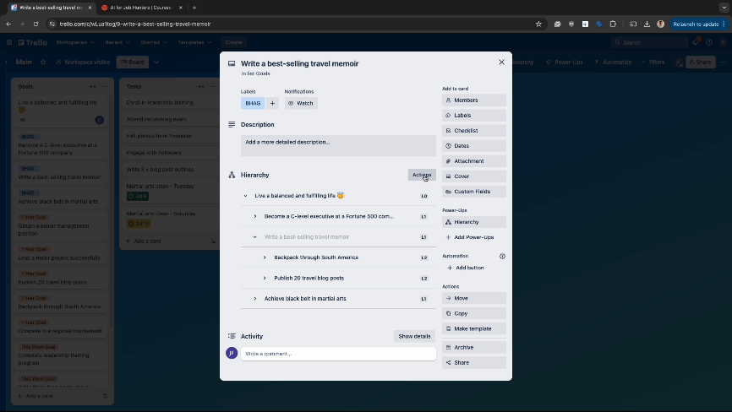Screen dimensions: 732x412
Task: Open 'Publish 20 travel blog posts' in hierarchy
Action: pos(309,278)
